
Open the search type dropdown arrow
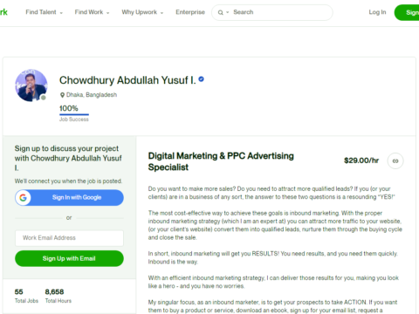pyautogui.click(x=228, y=12)
